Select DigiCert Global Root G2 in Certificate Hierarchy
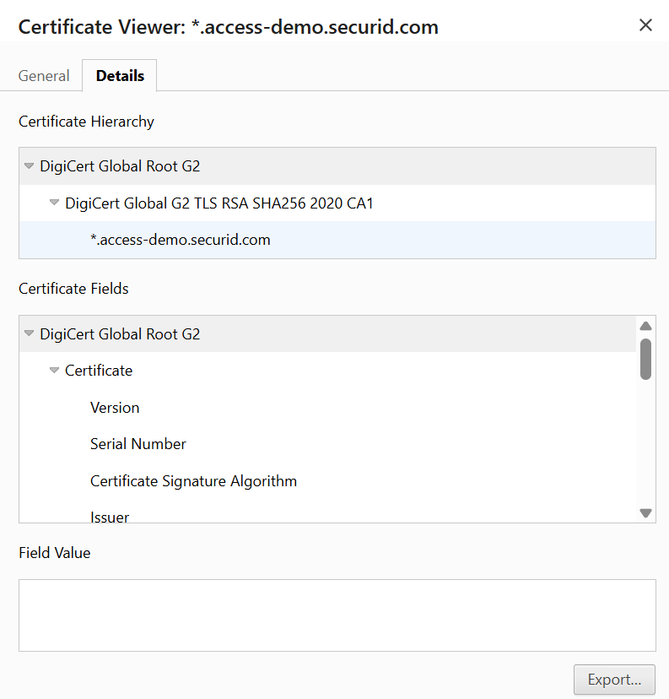 coord(337,166)
